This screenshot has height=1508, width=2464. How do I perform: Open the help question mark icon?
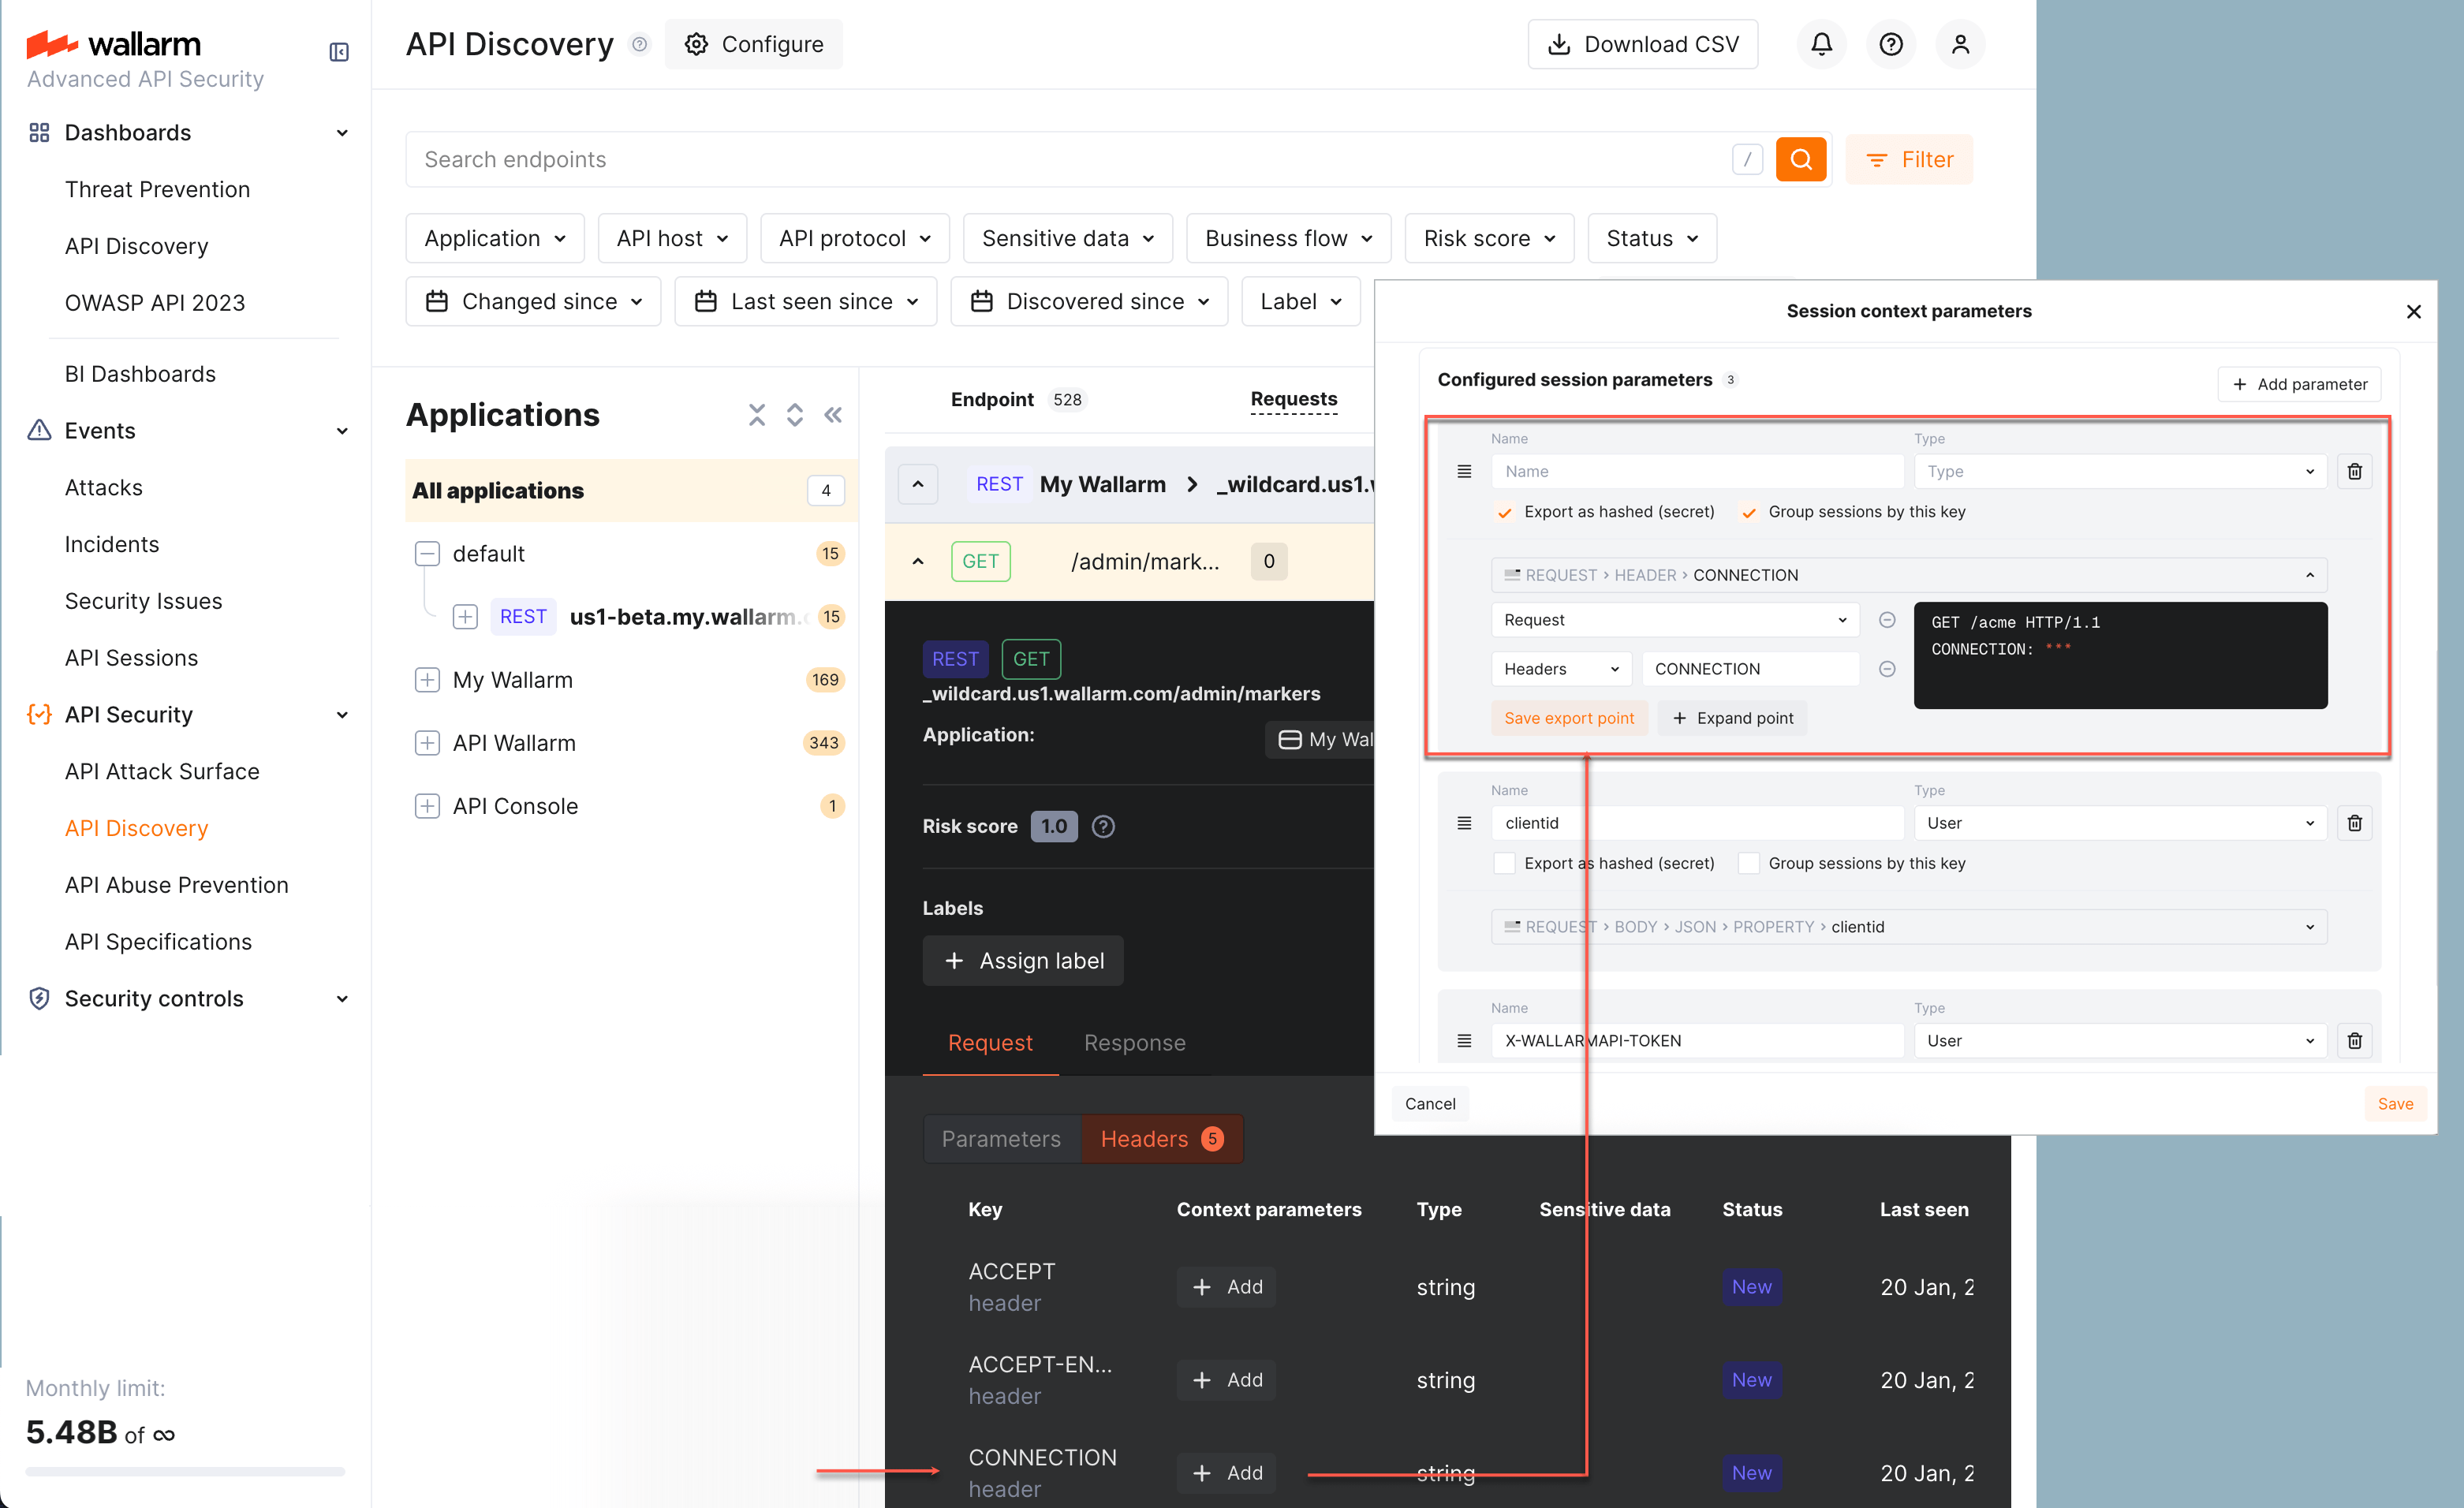(1890, 44)
